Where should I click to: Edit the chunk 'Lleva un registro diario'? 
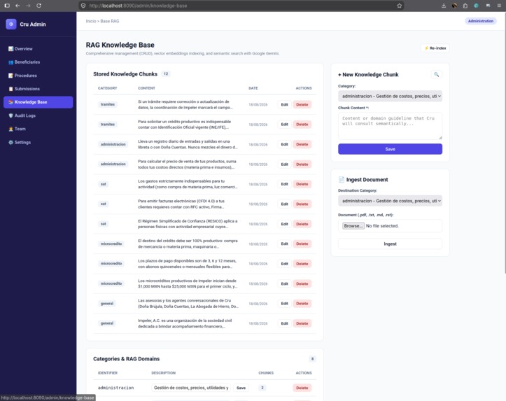(284, 144)
